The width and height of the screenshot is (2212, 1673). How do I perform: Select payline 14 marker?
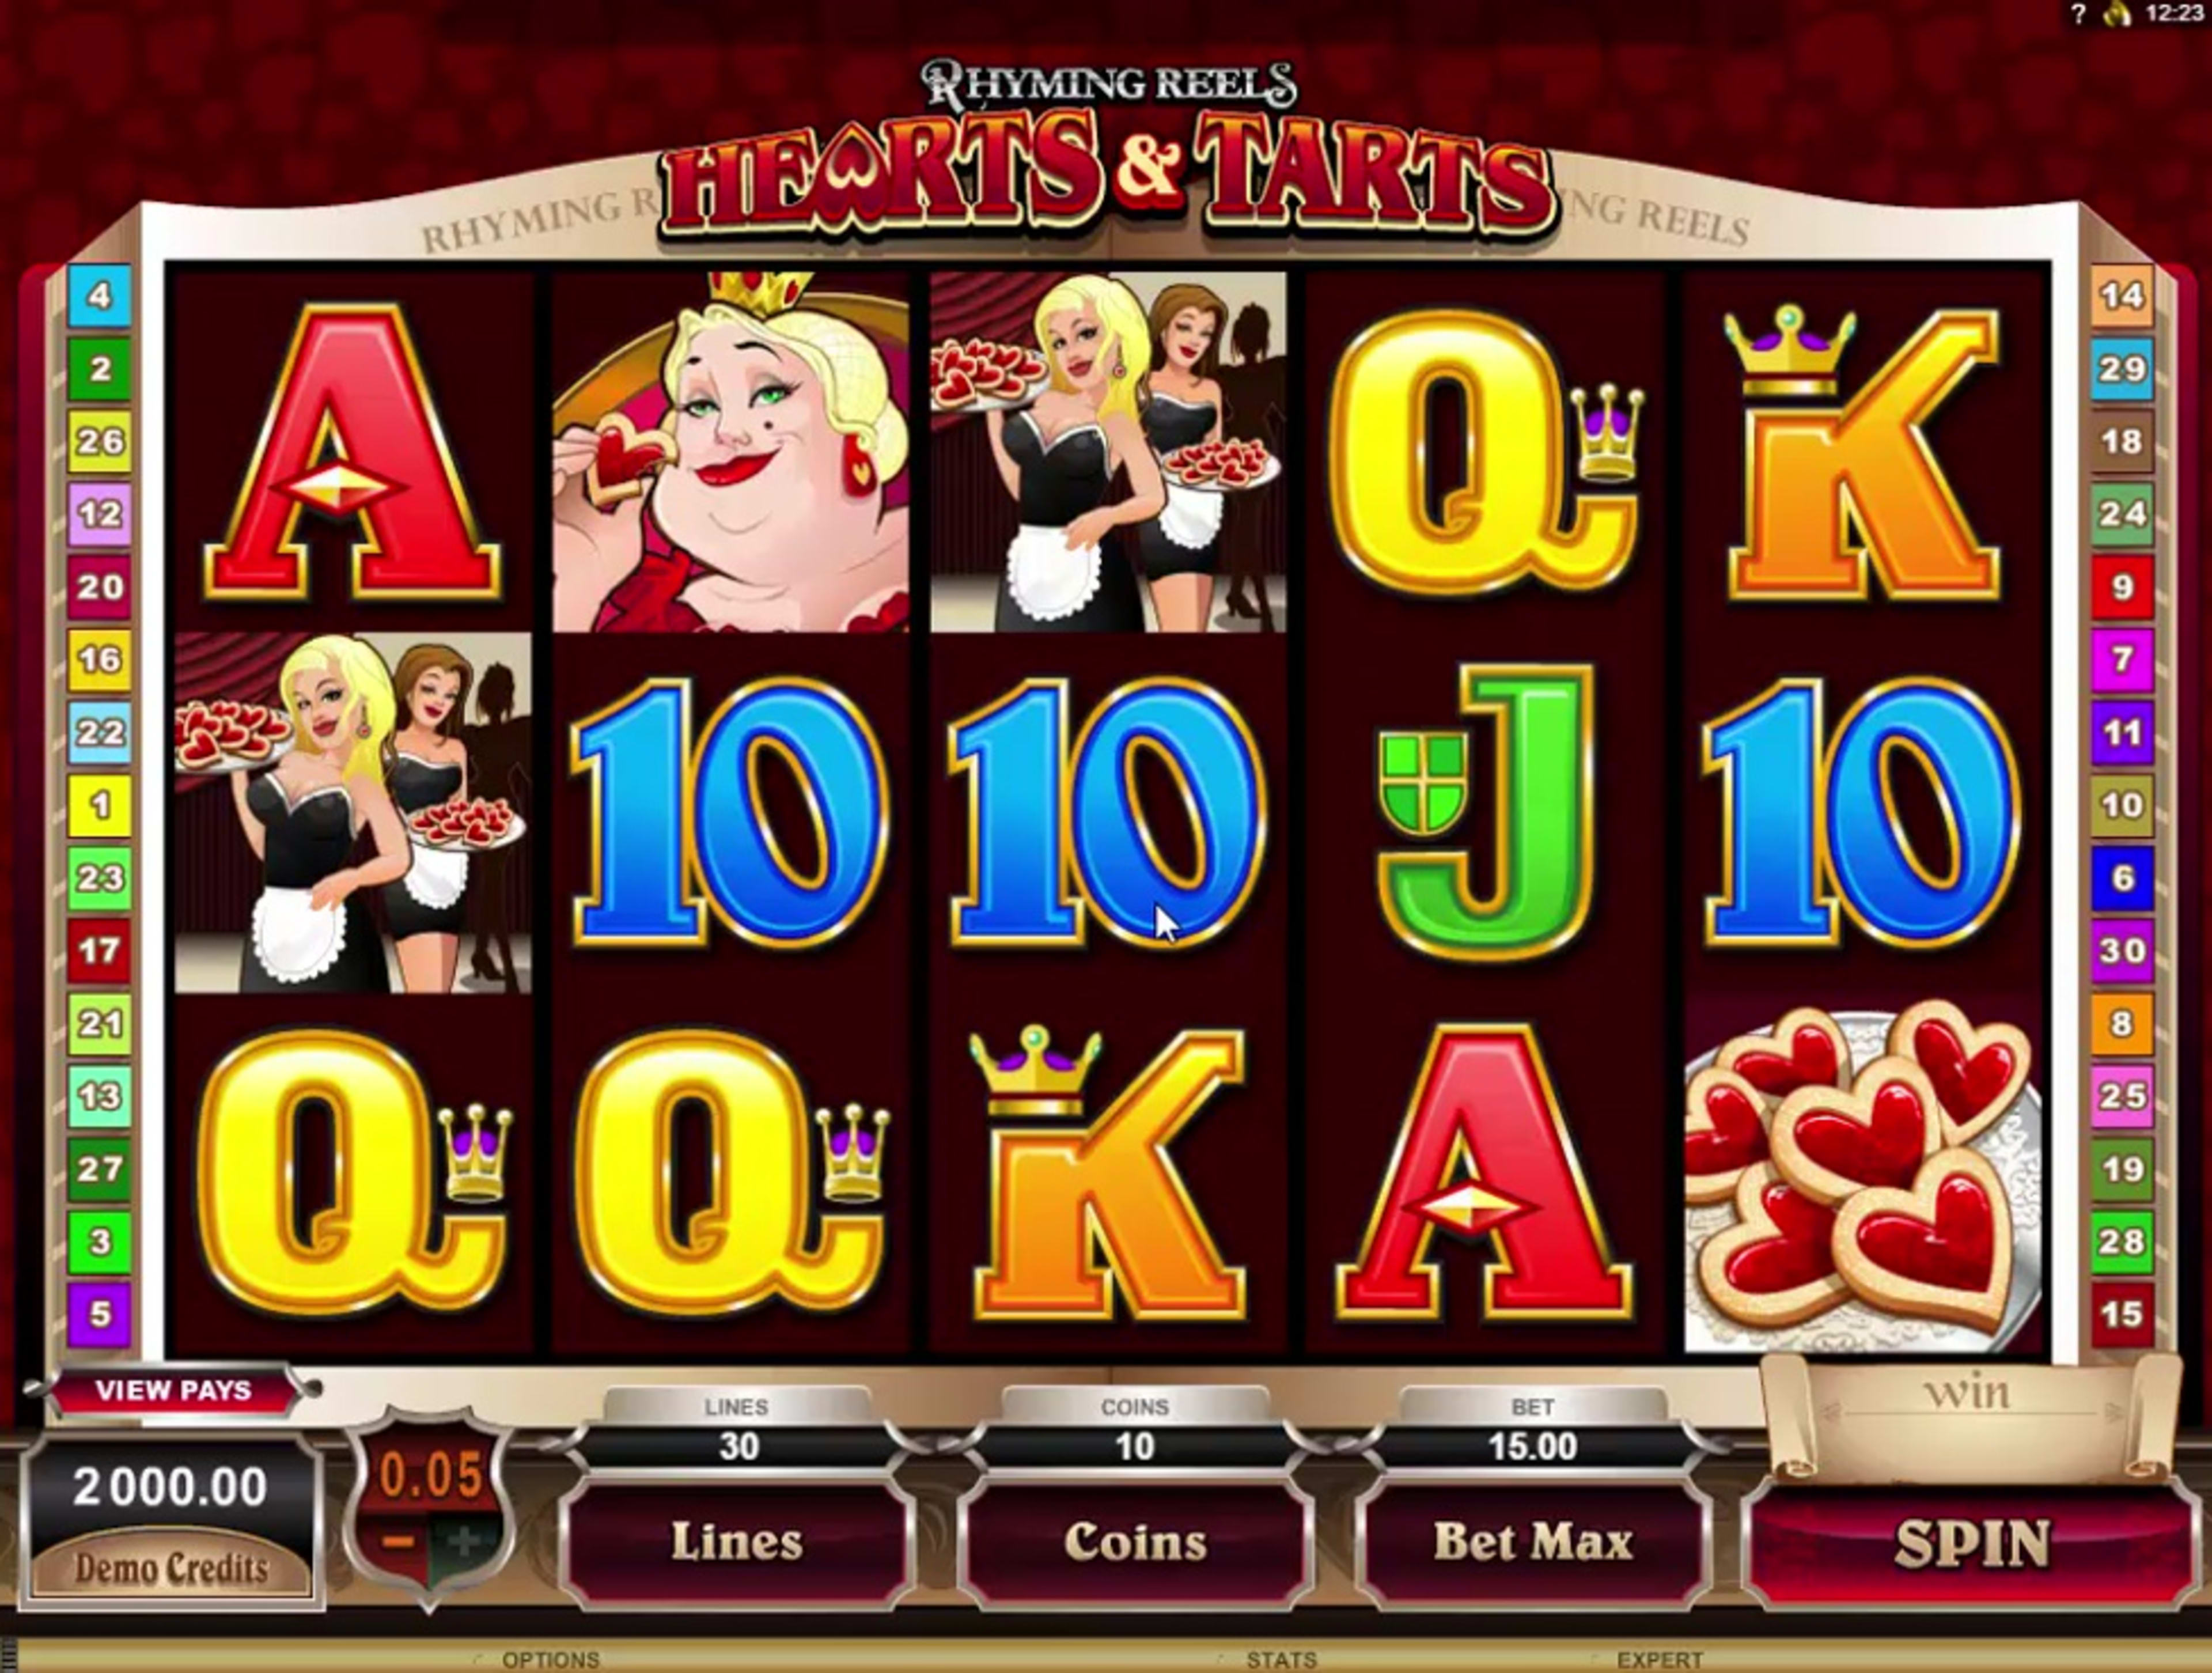coord(2121,295)
